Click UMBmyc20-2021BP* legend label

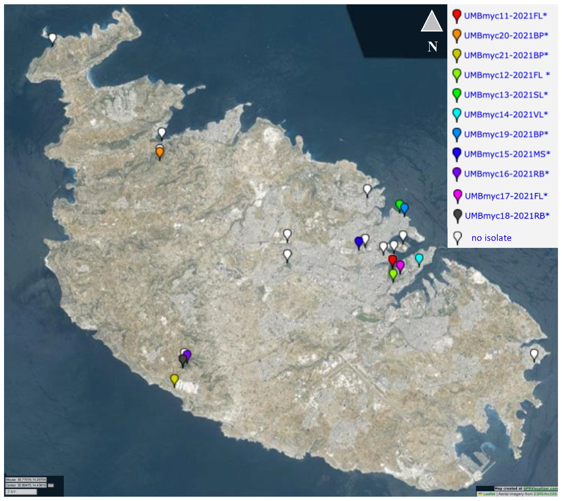click(506, 36)
